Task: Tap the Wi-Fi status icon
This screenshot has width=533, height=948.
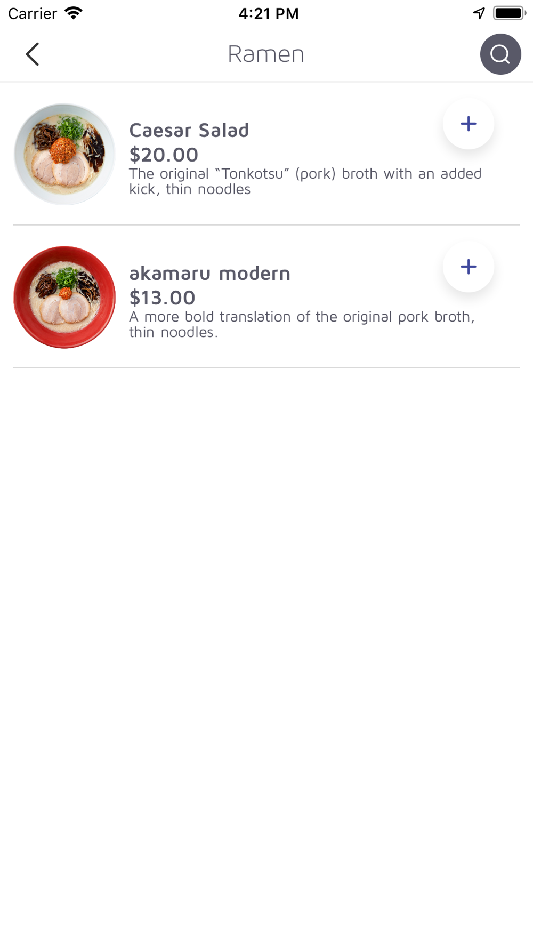Action: coord(74,13)
